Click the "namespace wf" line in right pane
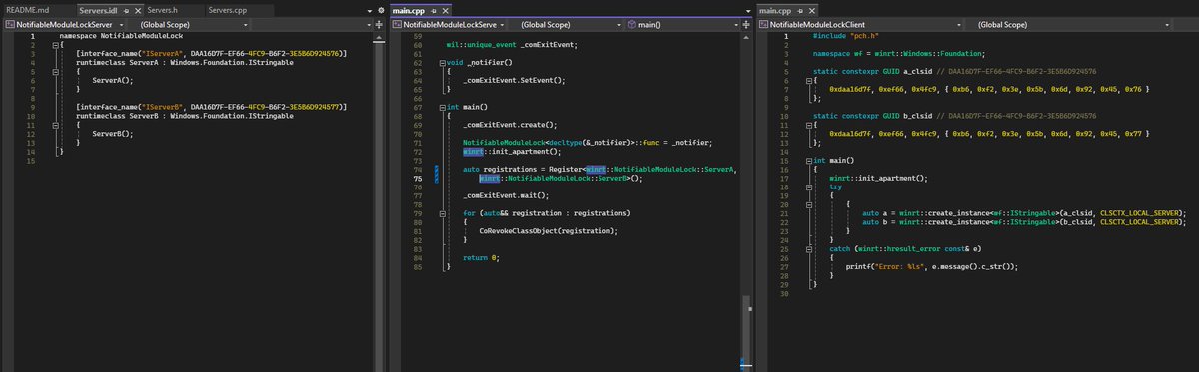Viewport: 1199px width, 372px height. tap(900, 53)
